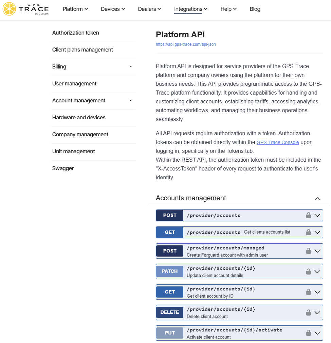This screenshot has height=343, width=331.
Task: Expand POST /provider/accounts chevron
Action: click(317, 216)
